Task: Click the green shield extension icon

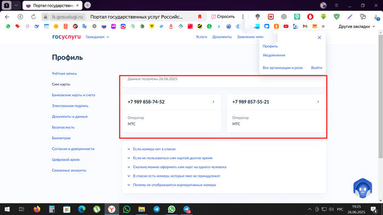Action: (x=336, y=17)
